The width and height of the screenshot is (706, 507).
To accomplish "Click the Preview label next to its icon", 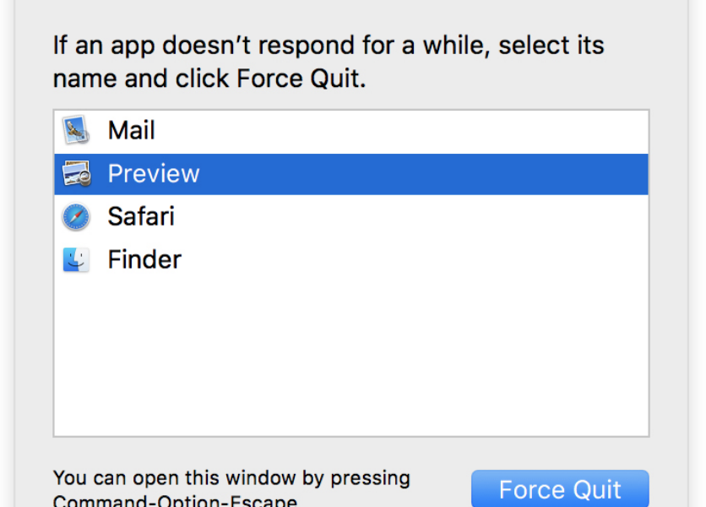I will 154,173.
